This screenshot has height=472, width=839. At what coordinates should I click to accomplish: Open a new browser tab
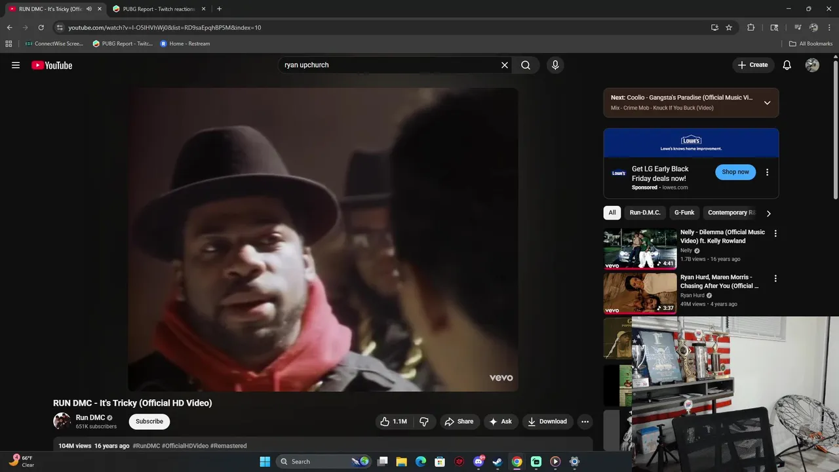pyautogui.click(x=219, y=9)
